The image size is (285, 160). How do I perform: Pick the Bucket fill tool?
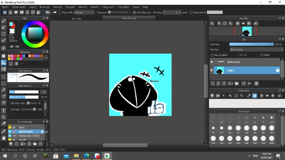pyautogui.click(x=4, y=62)
